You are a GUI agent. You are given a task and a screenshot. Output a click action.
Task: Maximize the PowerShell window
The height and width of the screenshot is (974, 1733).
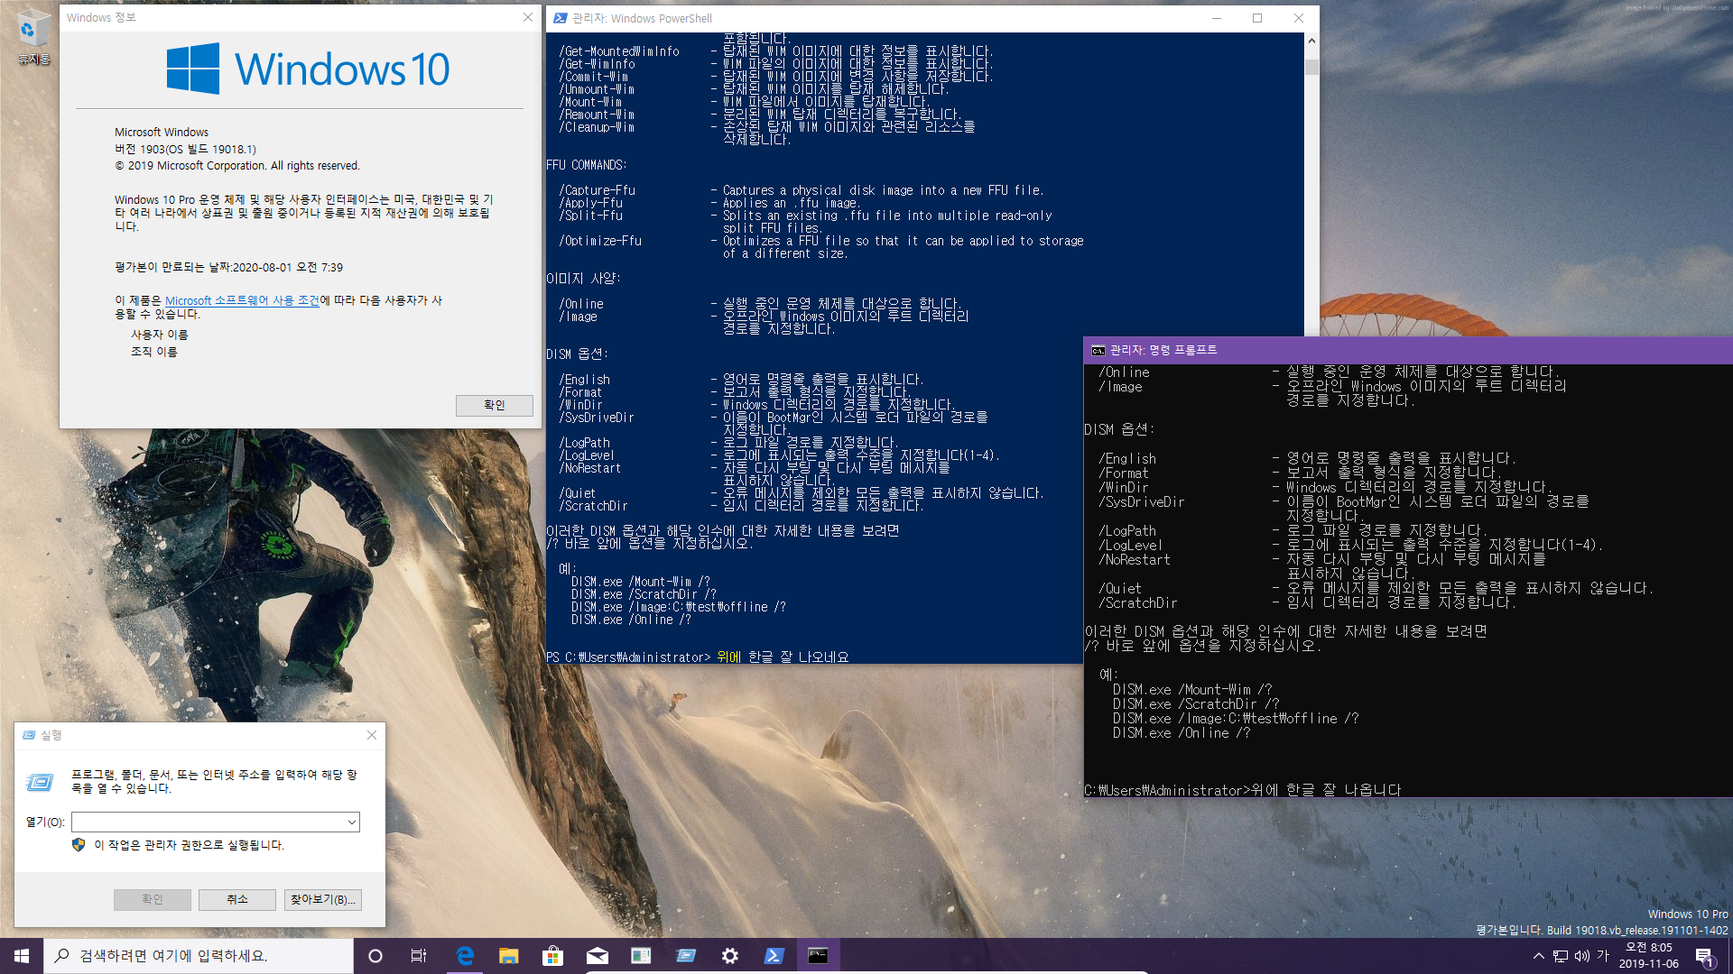tap(1257, 18)
